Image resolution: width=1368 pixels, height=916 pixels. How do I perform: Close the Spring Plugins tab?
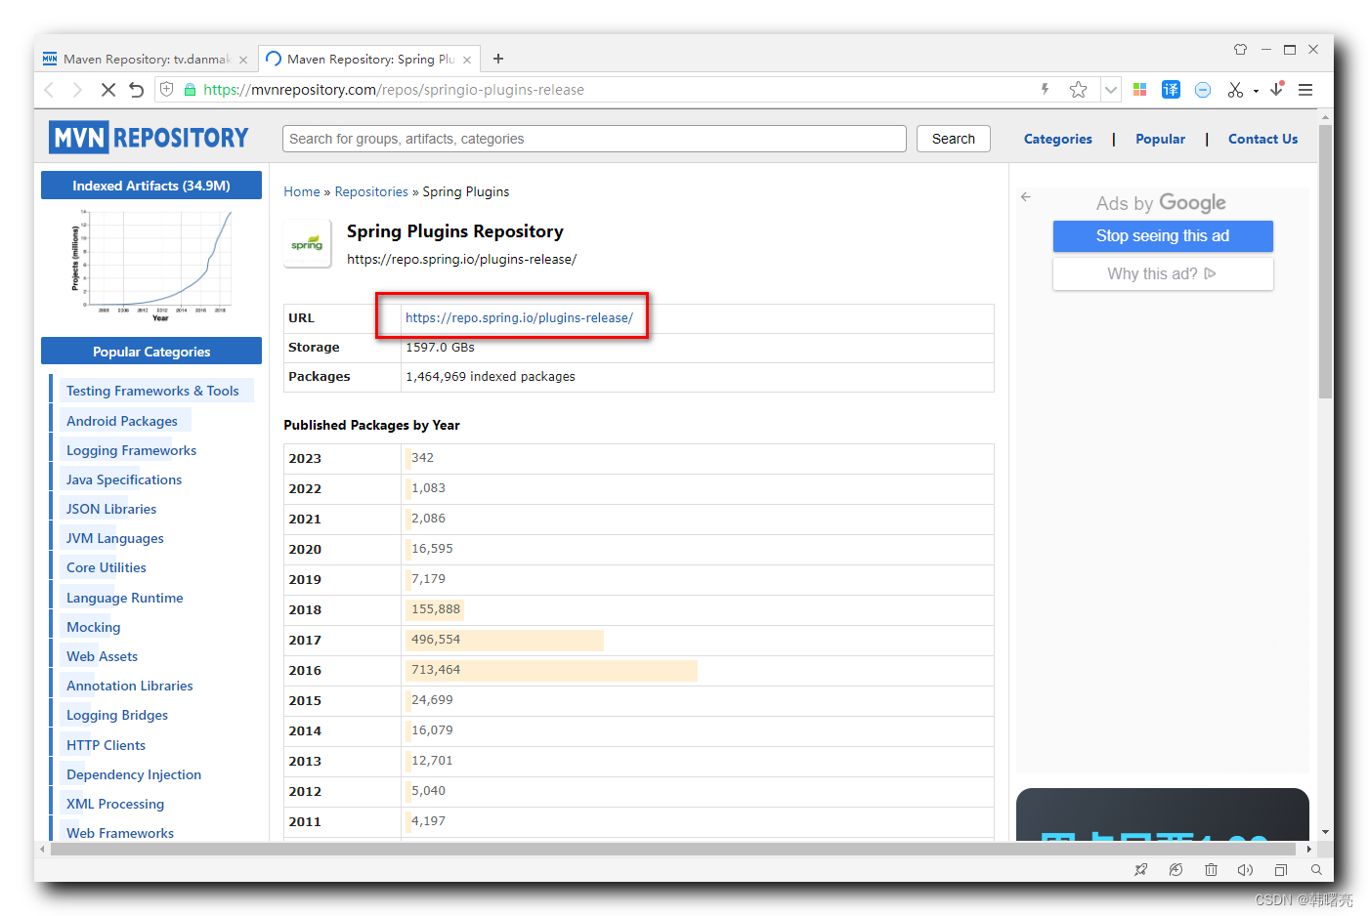coord(467,60)
